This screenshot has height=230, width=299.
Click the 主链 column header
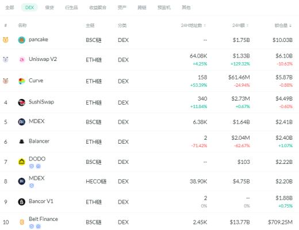coord(90,25)
